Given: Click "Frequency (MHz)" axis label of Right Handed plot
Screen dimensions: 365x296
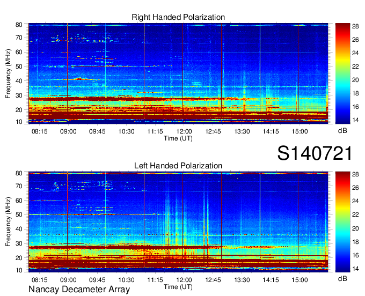Looking at the screenshot, I should click(x=8, y=73).
